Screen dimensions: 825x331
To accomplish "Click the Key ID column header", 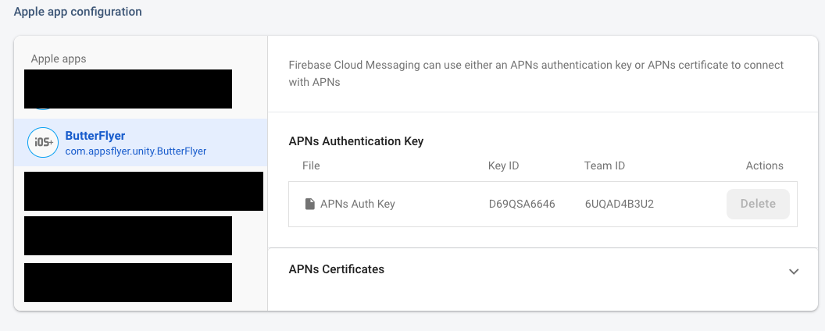I will click(x=503, y=165).
